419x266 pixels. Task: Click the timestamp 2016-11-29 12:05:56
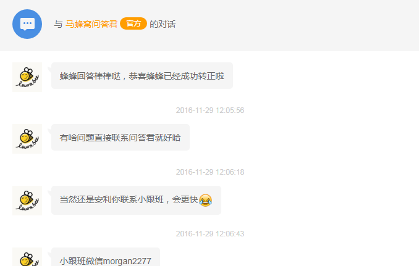(210, 110)
